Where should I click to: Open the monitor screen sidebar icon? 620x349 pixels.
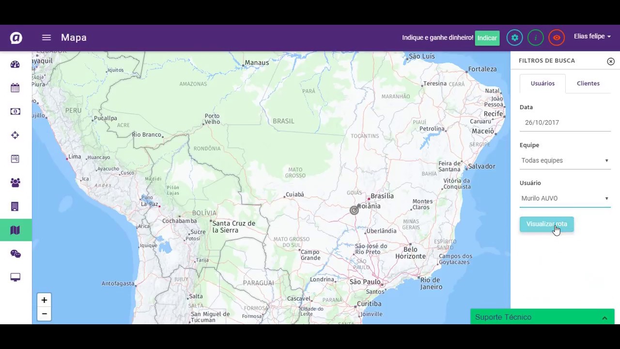[x=15, y=278]
